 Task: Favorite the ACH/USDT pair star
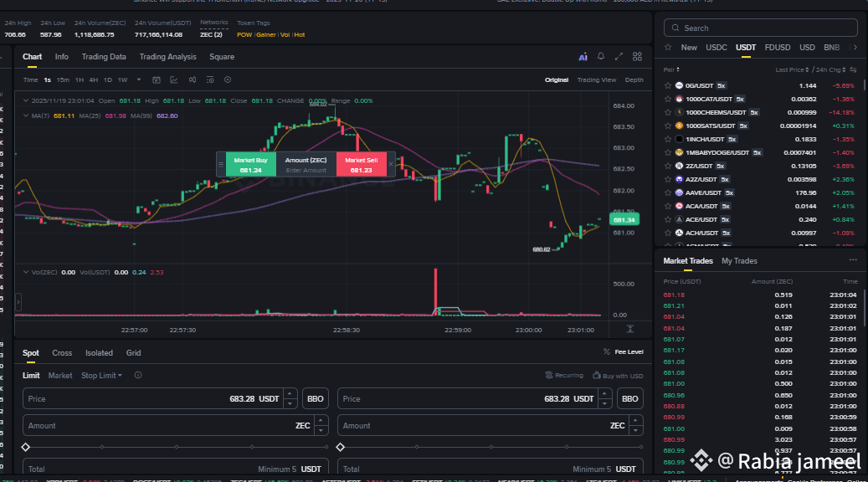tap(668, 233)
